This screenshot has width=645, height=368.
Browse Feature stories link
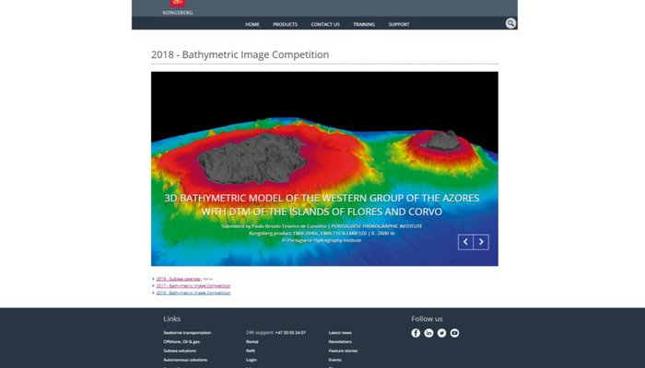[343, 351]
